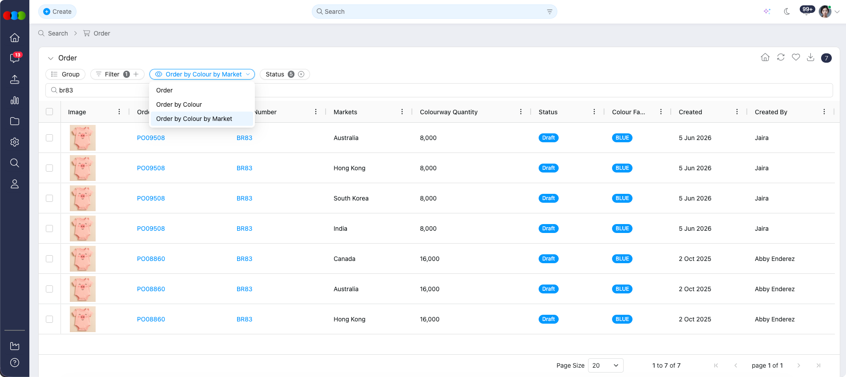Click Draft status badge in Canada row
The width and height of the screenshot is (846, 377).
[x=548, y=259]
